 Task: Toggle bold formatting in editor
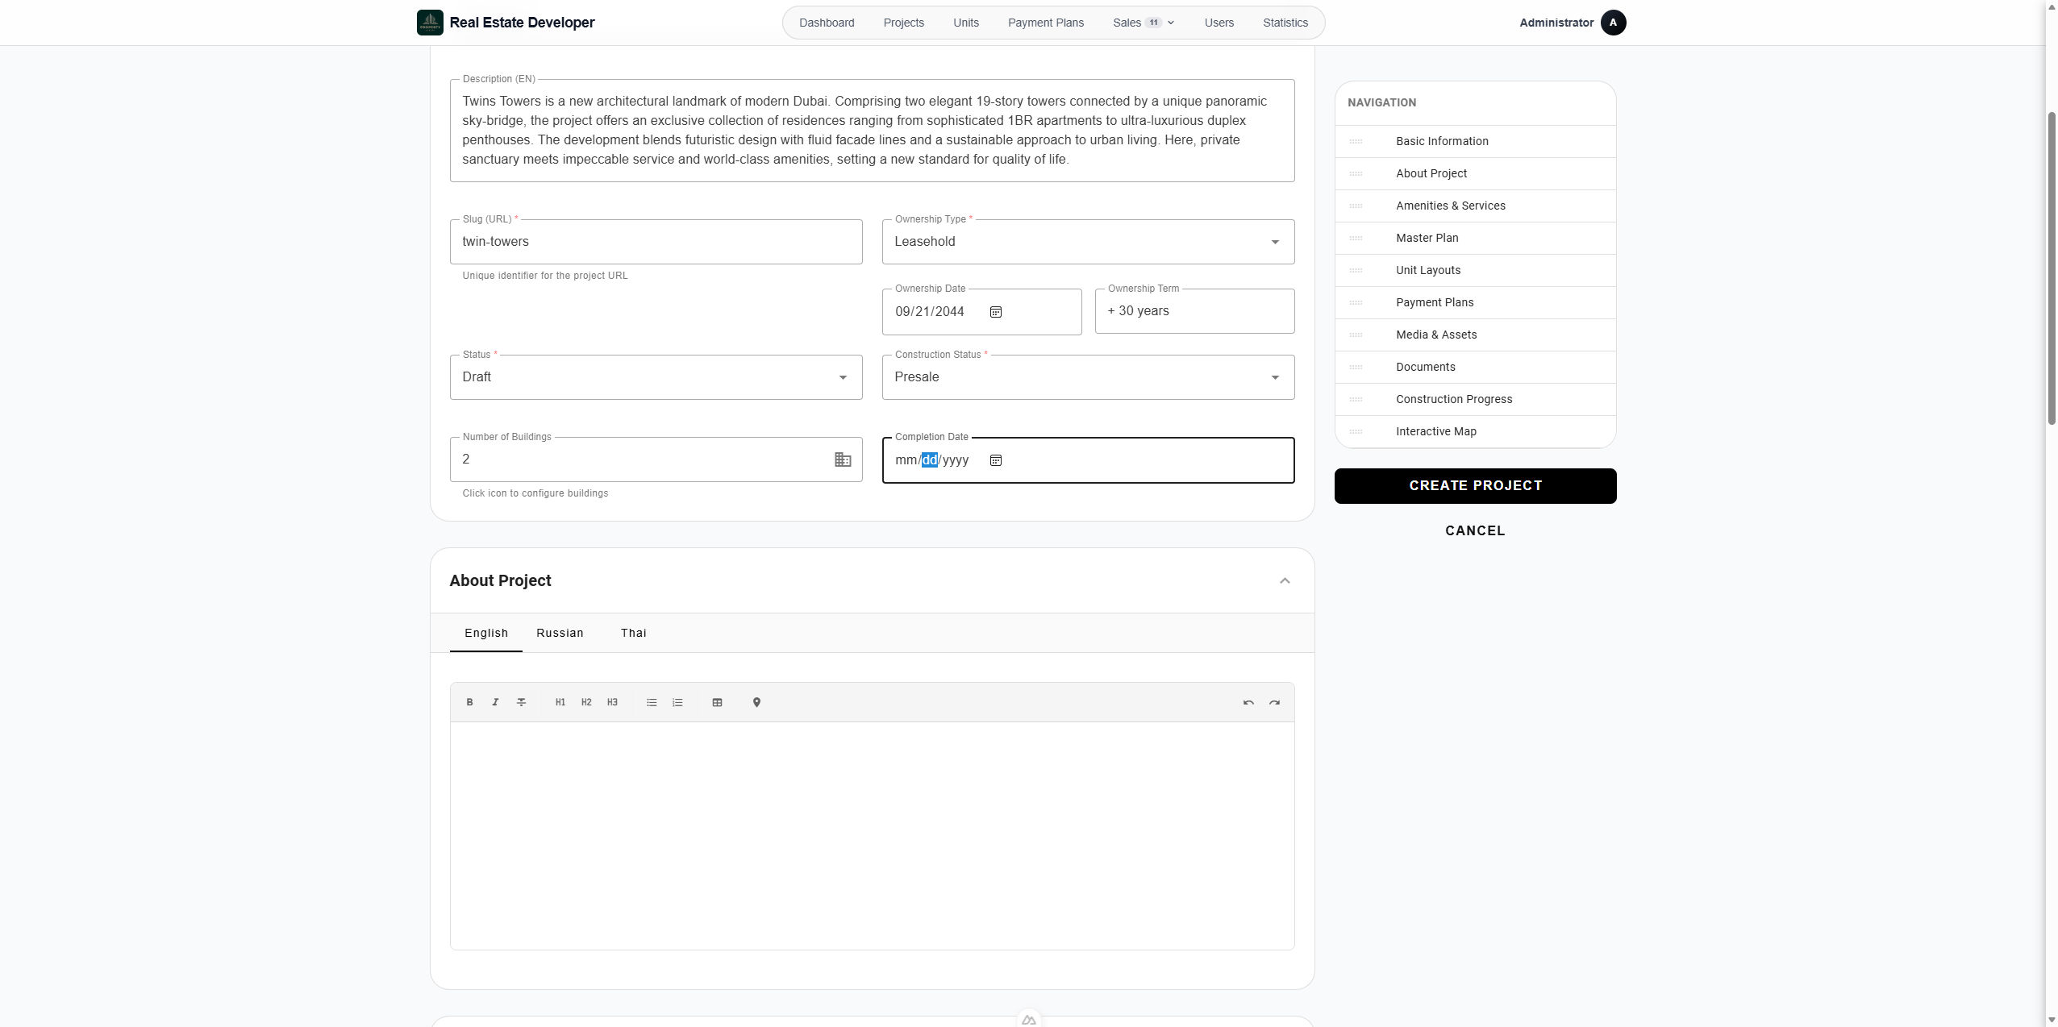pos(469,702)
